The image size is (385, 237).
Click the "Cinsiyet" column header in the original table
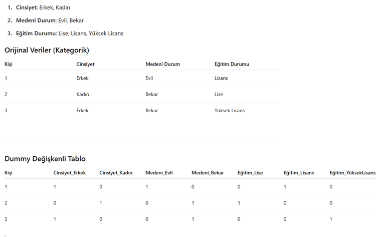tap(85, 64)
